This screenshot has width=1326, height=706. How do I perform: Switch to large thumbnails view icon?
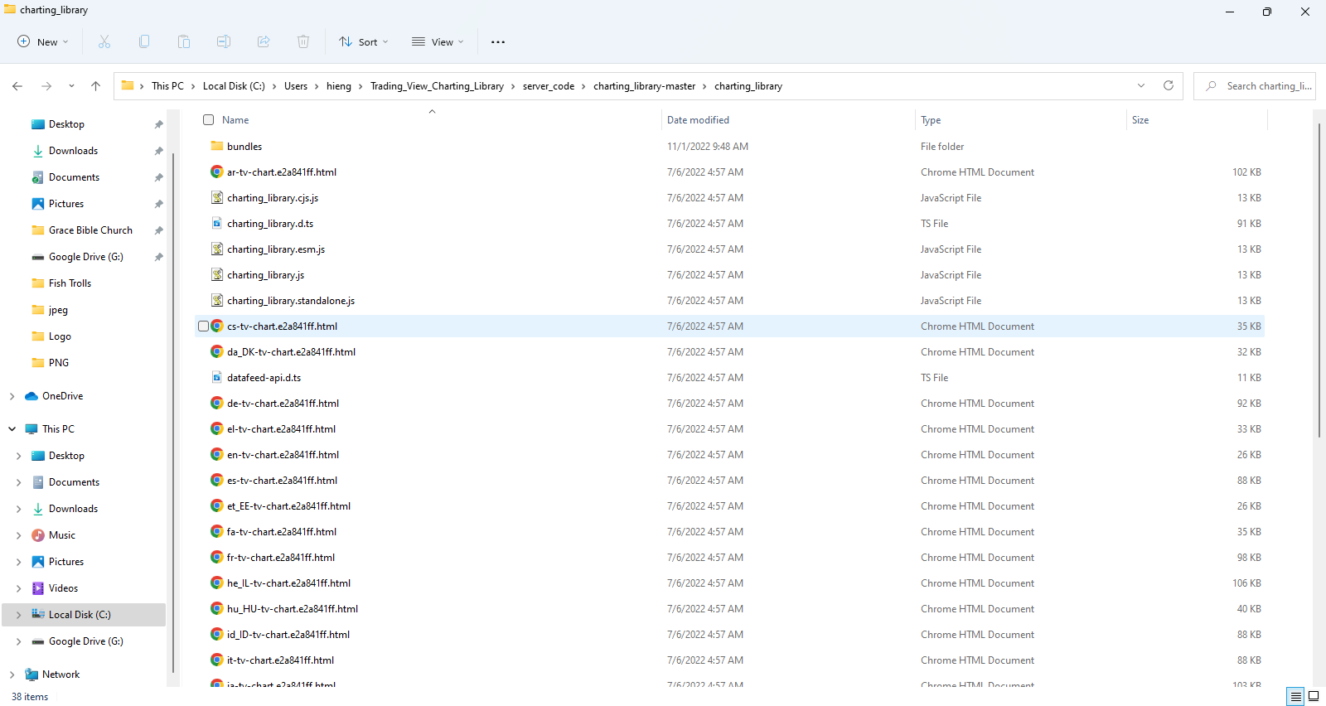click(1314, 697)
